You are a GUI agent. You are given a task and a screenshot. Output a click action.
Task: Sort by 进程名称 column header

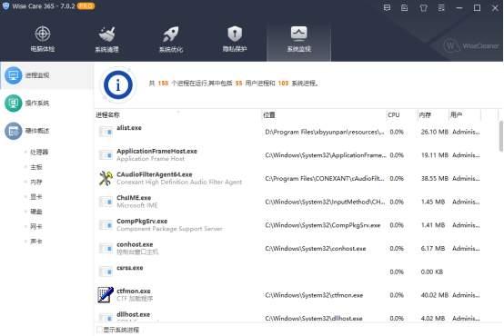(178, 115)
